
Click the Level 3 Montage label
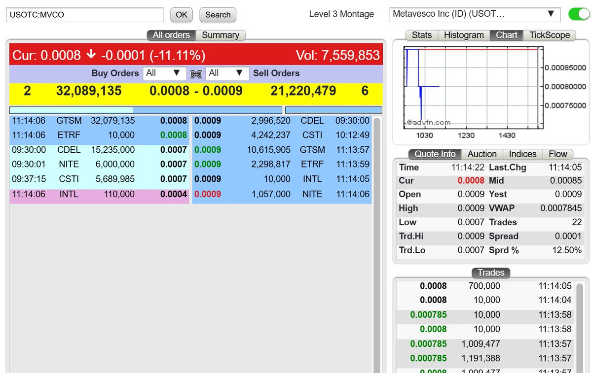tap(341, 14)
